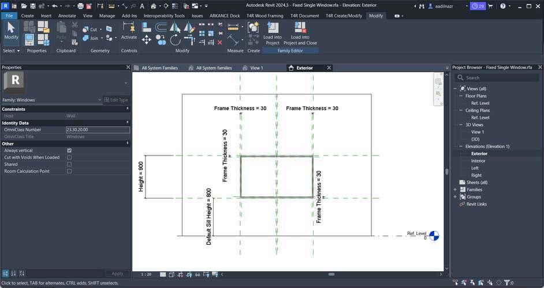Select the Move tool icon
The image size is (544, 288).
(147, 40)
